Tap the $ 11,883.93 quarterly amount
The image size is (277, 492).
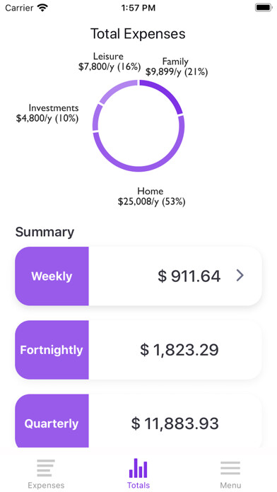175,423
